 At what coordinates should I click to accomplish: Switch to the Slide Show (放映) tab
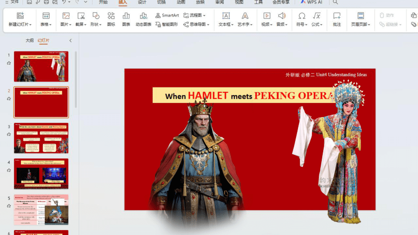click(x=200, y=2)
